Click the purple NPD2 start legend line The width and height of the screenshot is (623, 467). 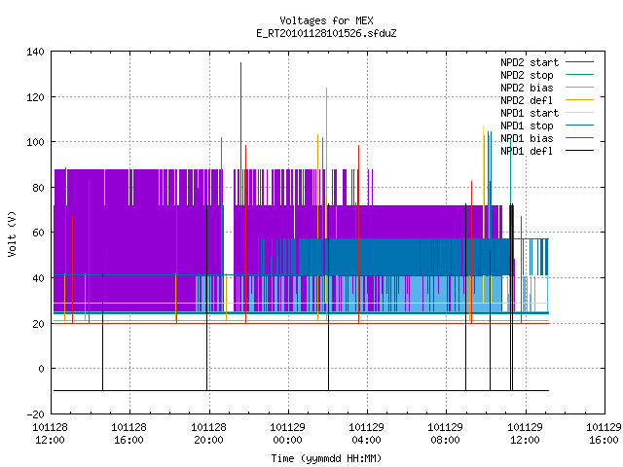579,62
